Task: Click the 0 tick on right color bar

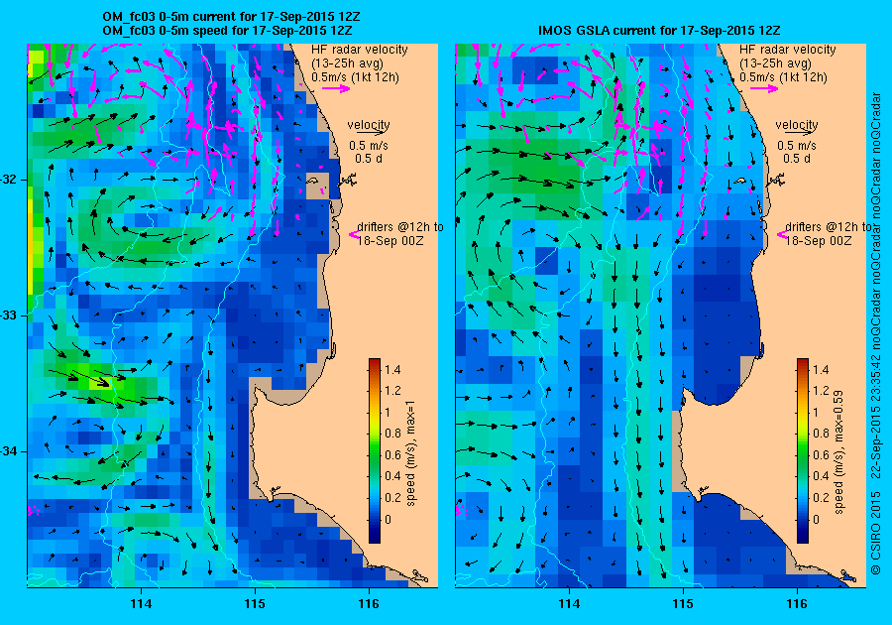Action: (817, 519)
